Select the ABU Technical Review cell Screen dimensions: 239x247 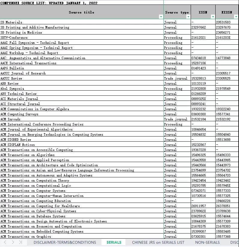click(82, 94)
